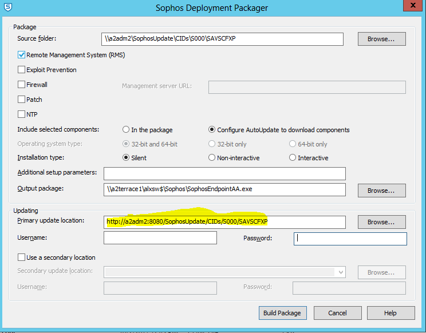Click the Additional setup parameters field
The image size is (426, 333).
[x=224, y=173]
